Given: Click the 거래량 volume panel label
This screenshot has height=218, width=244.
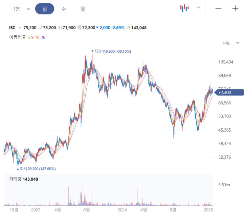Looking at the screenshot, I should [15, 179].
